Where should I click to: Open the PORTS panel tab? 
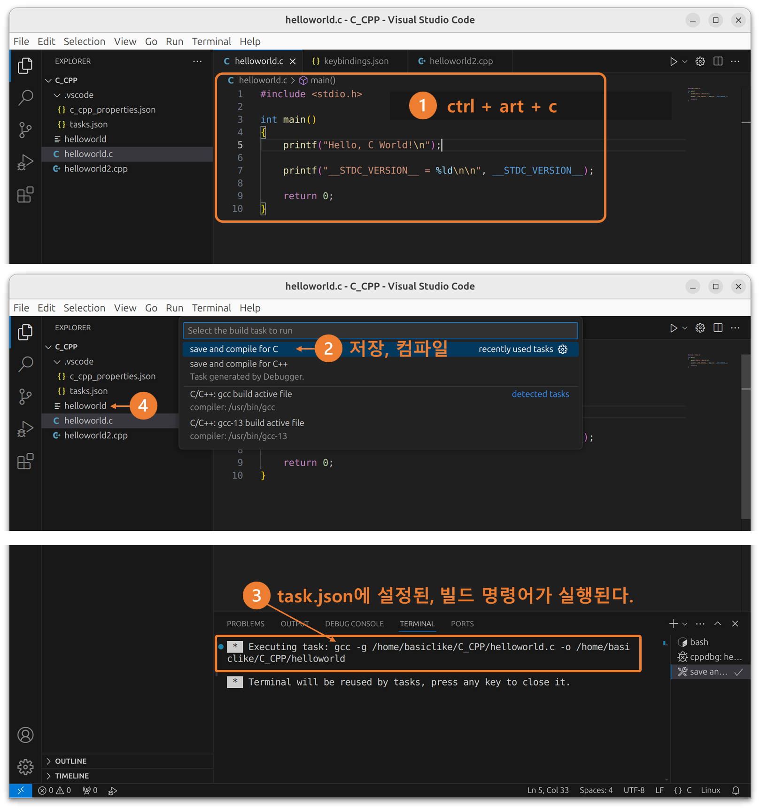[462, 623]
